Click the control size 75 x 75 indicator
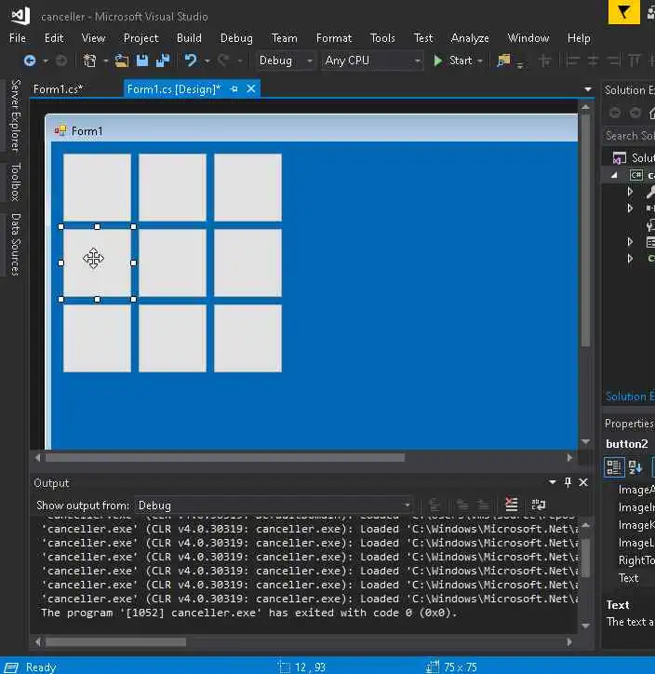Image resolution: width=655 pixels, height=674 pixels. click(451, 667)
